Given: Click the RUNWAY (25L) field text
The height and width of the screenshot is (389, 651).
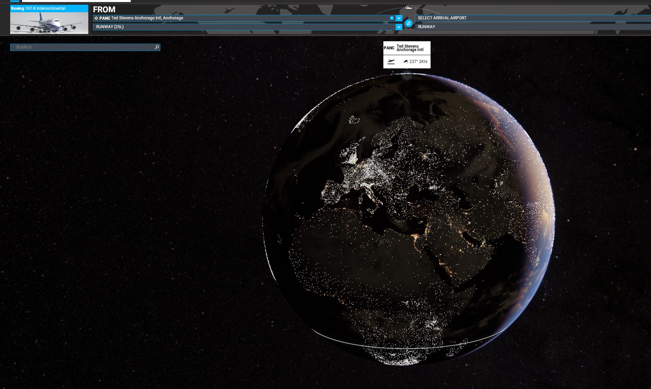Looking at the screenshot, I should pos(110,27).
